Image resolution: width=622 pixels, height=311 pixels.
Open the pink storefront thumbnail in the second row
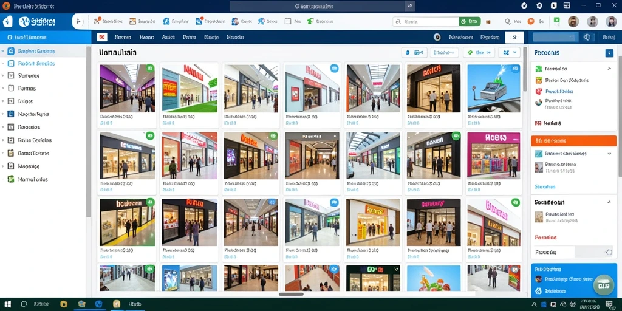(493, 155)
